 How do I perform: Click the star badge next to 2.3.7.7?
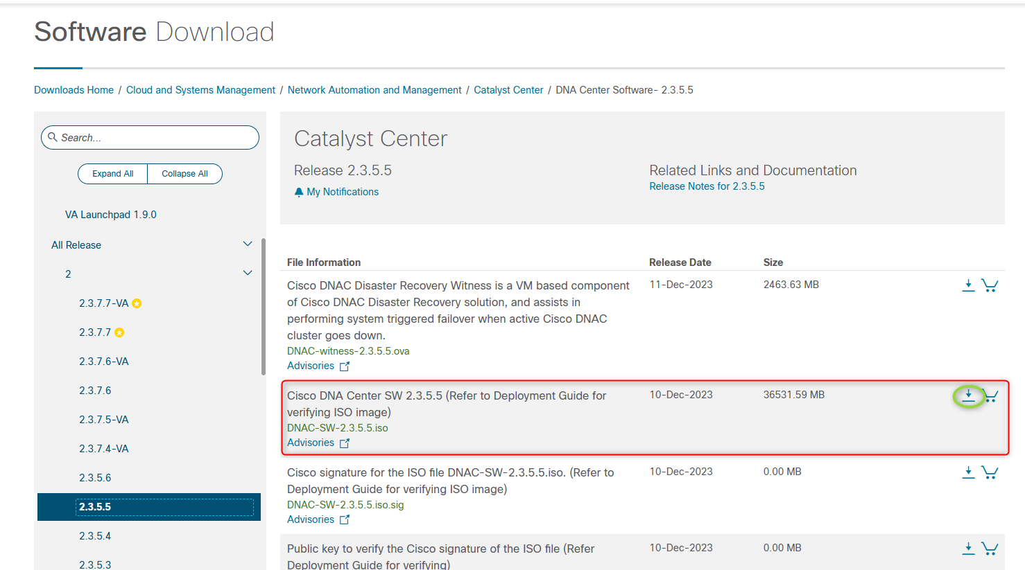pos(119,332)
